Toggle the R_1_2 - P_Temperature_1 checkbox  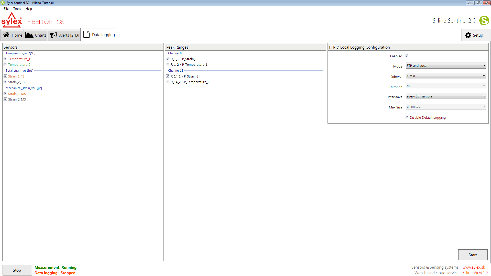click(x=168, y=64)
